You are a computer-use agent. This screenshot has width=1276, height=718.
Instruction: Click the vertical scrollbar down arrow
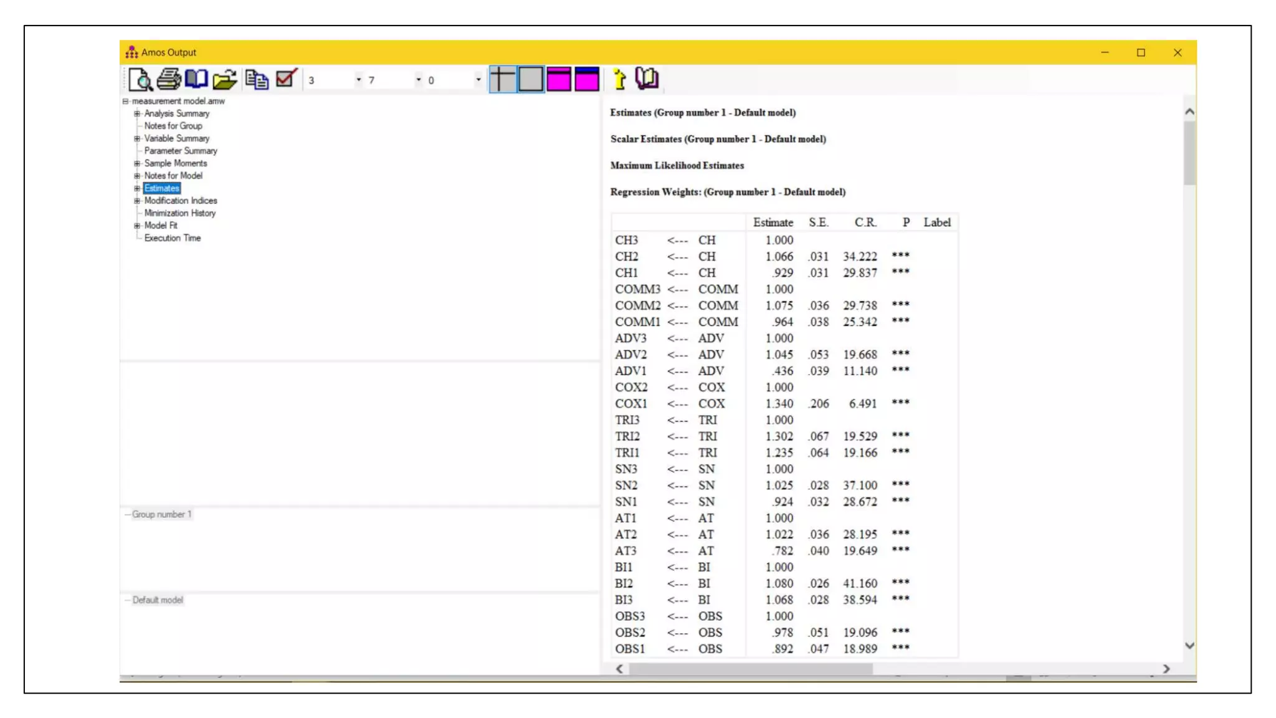1189,646
